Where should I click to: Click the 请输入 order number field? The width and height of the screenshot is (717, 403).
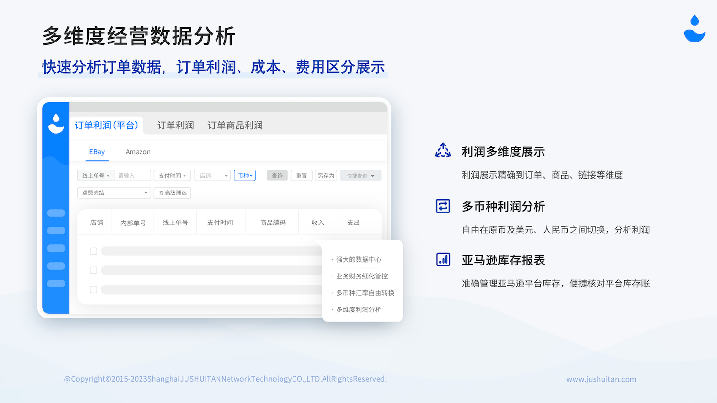tap(132, 176)
